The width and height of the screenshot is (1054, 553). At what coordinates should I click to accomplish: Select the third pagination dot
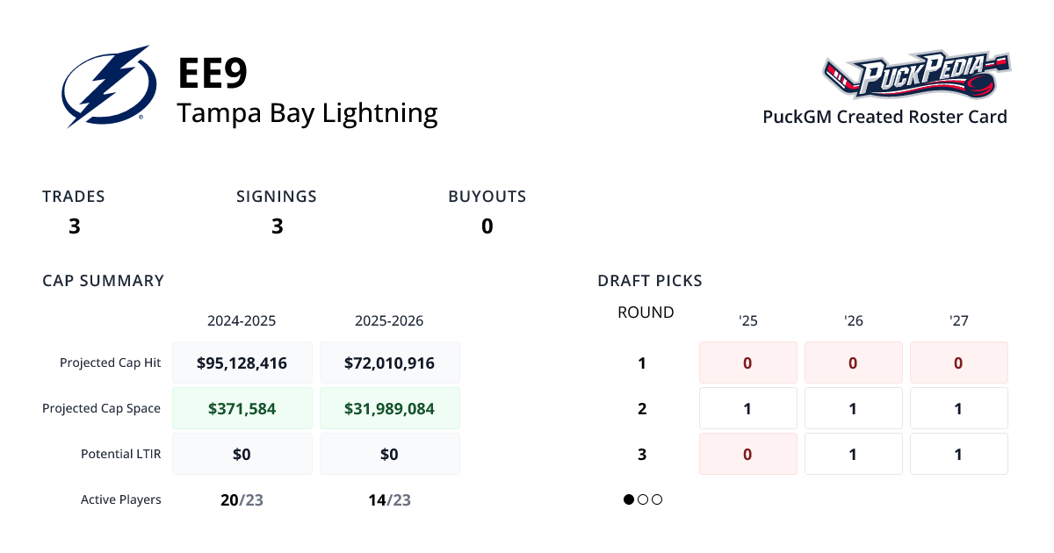(x=657, y=499)
